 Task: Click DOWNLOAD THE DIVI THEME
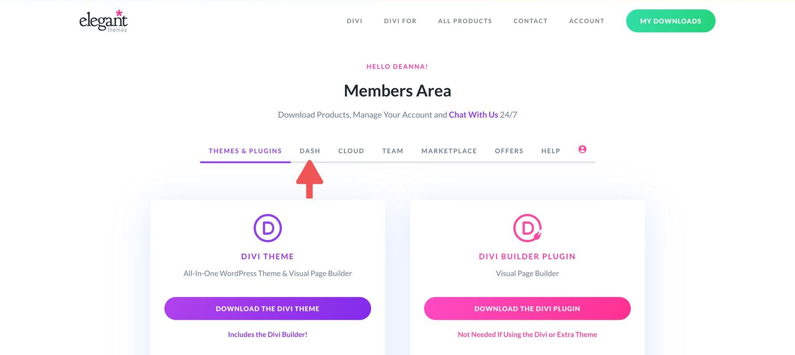click(267, 308)
